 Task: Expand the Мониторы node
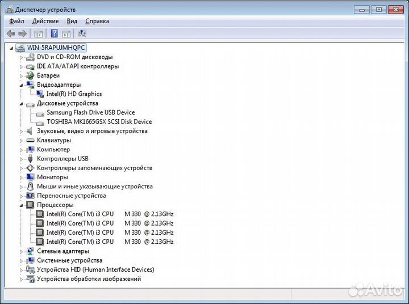[x=22, y=178]
